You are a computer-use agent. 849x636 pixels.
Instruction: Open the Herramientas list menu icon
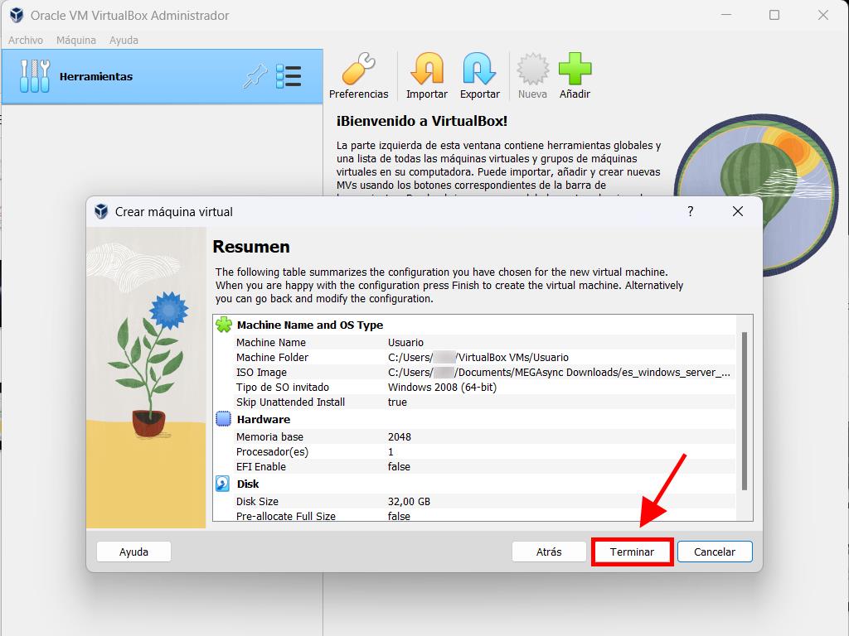(x=289, y=76)
